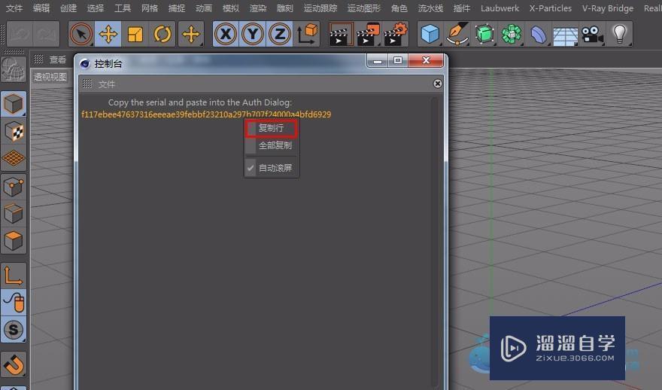Open Render Settings gear clapperboard icon
Viewport: 662px width, 390px height.
click(x=396, y=34)
